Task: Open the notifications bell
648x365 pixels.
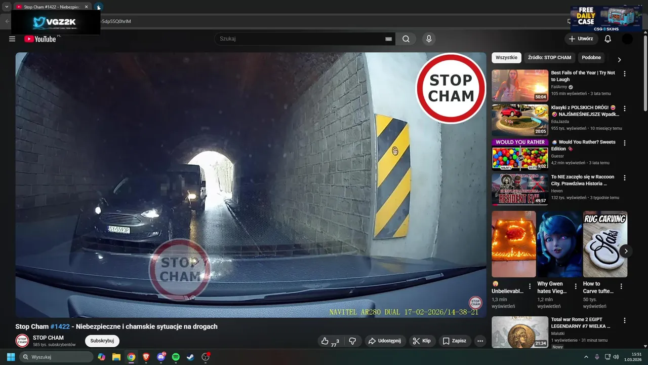Action: point(608,39)
